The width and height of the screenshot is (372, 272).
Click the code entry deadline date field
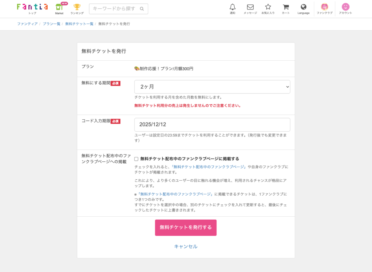(x=212, y=125)
